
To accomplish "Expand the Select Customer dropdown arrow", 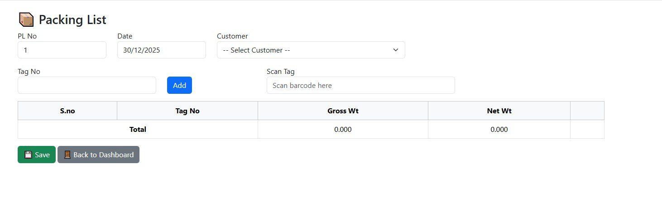I will click(395, 50).
